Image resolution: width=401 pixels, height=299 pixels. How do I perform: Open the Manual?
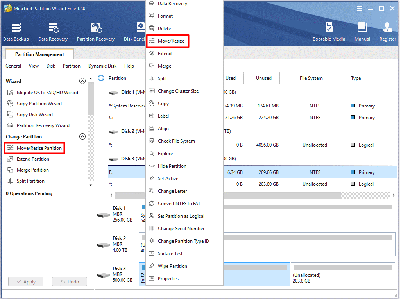coord(362,31)
